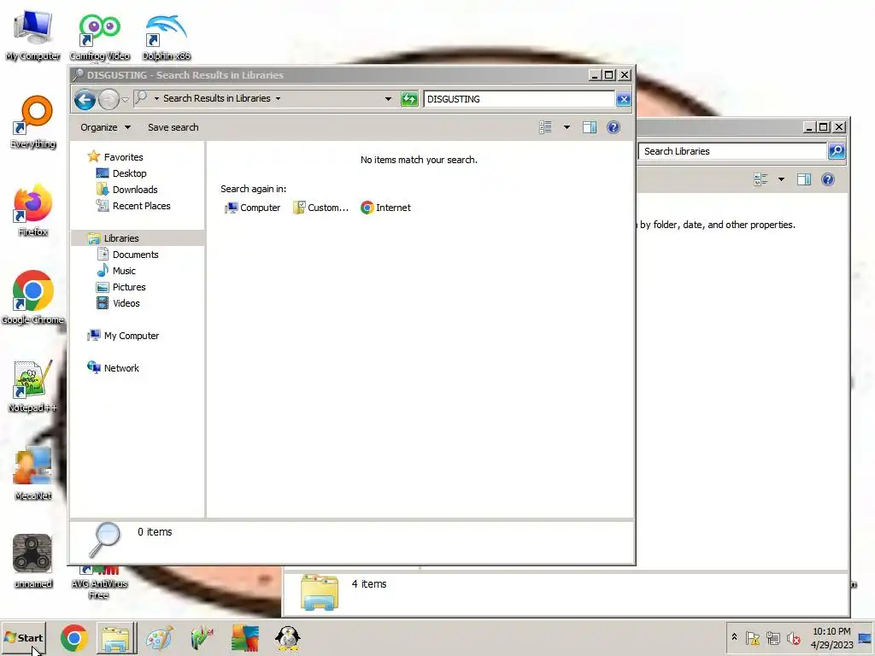
Task: Search again on the Internet
Action: point(385,208)
